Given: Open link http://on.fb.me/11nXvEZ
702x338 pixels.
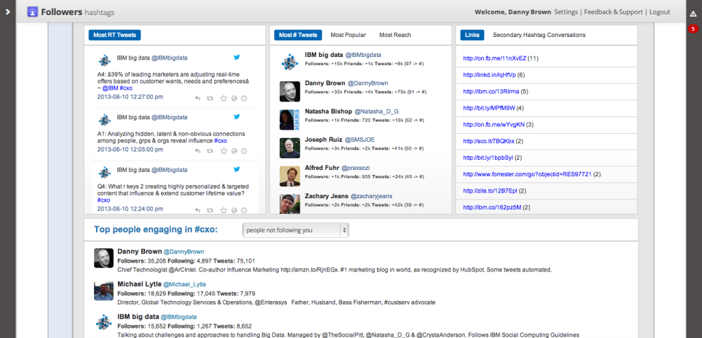Looking at the screenshot, I should pos(495,58).
